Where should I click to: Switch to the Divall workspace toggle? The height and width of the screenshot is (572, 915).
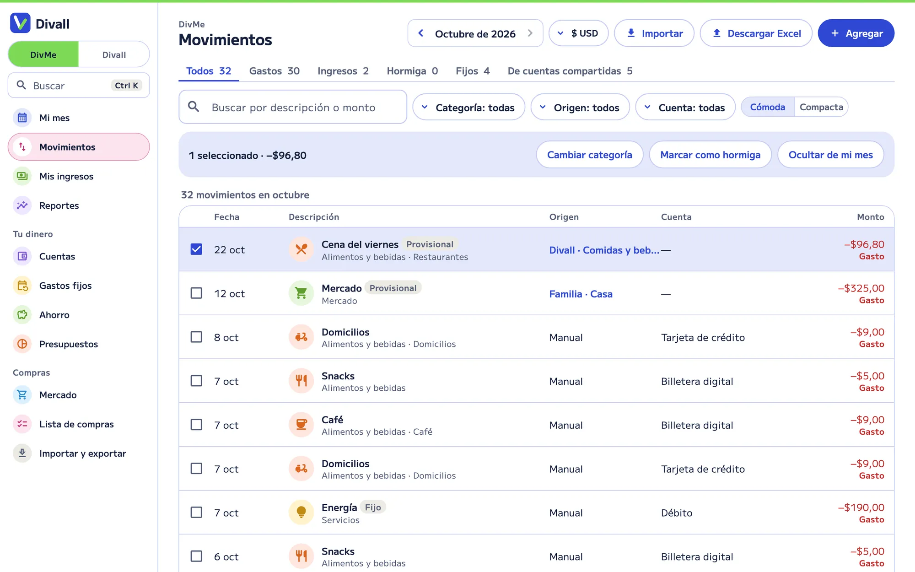pos(114,54)
